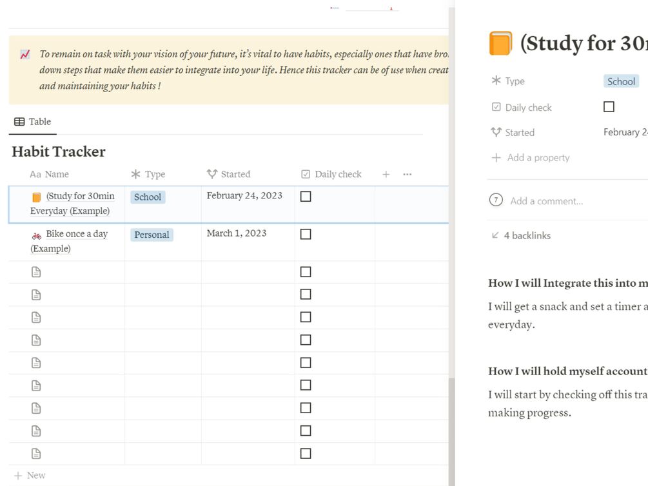The height and width of the screenshot is (486, 648).
Task: Click the chart emoji in the callout
Action: 25,55
